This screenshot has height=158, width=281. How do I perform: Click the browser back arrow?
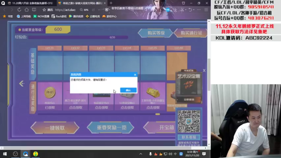pos(5,10)
